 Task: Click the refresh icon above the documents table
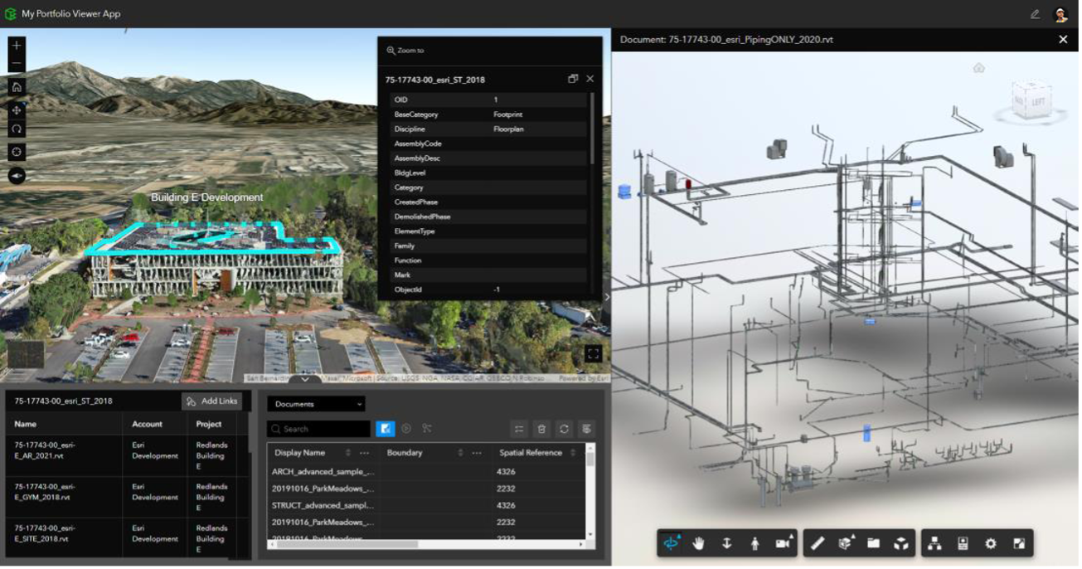564,429
